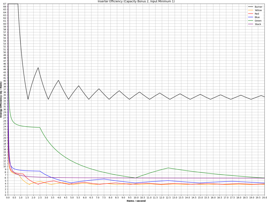The image size is (267, 202).
Task: Click x-axis tick label 2.5
Action: click(40, 198)
